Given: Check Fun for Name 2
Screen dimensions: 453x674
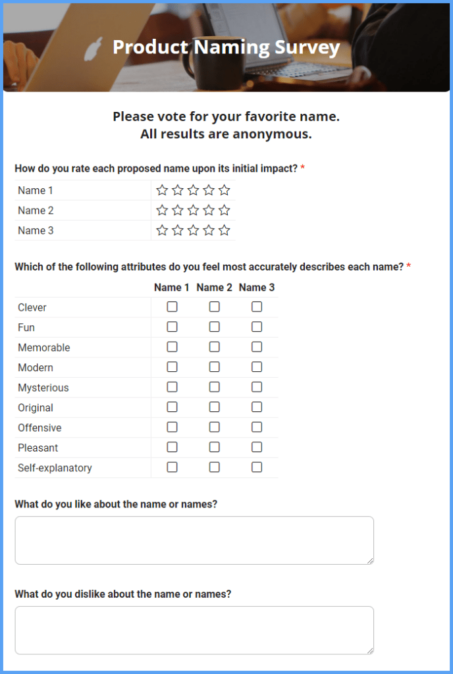Looking at the screenshot, I should pyautogui.click(x=213, y=326).
